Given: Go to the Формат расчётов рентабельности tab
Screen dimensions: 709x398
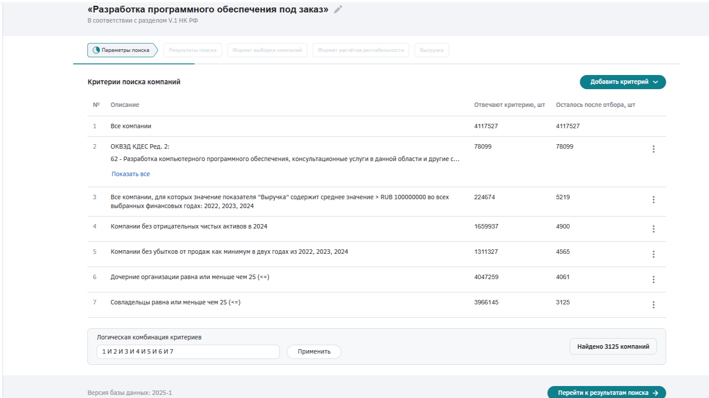Looking at the screenshot, I should [x=361, y=50].
